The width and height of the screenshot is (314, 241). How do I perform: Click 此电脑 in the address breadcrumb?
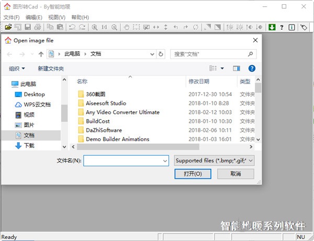point(72,54)
